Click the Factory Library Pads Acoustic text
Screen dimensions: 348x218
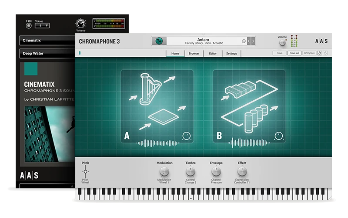point(204,43)
